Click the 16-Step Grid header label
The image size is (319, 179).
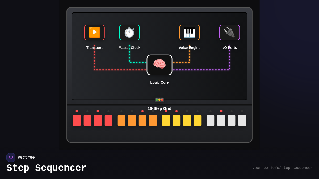click(x=159, y=108)
